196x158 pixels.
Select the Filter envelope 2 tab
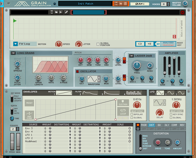pyautogui.click(x=90, y=93)
